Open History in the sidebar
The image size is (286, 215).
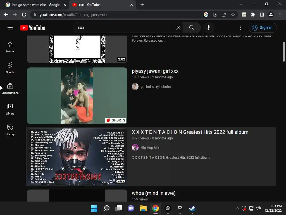[10, 130]
